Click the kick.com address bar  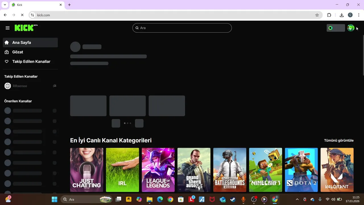pos(175,15)
